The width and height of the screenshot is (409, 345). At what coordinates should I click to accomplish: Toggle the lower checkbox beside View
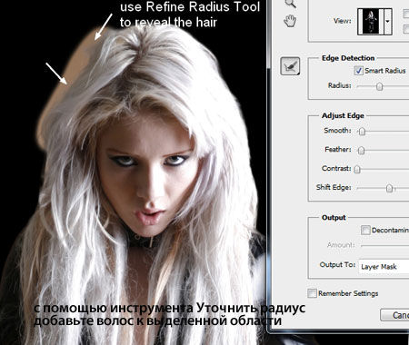click(406, 29)
